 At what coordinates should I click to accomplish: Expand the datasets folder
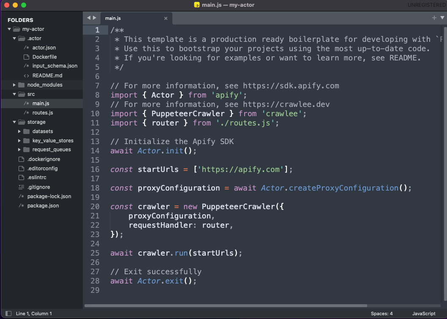19,131
